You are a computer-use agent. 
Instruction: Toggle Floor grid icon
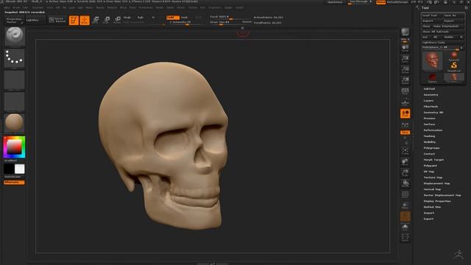(x=405, y=102)
